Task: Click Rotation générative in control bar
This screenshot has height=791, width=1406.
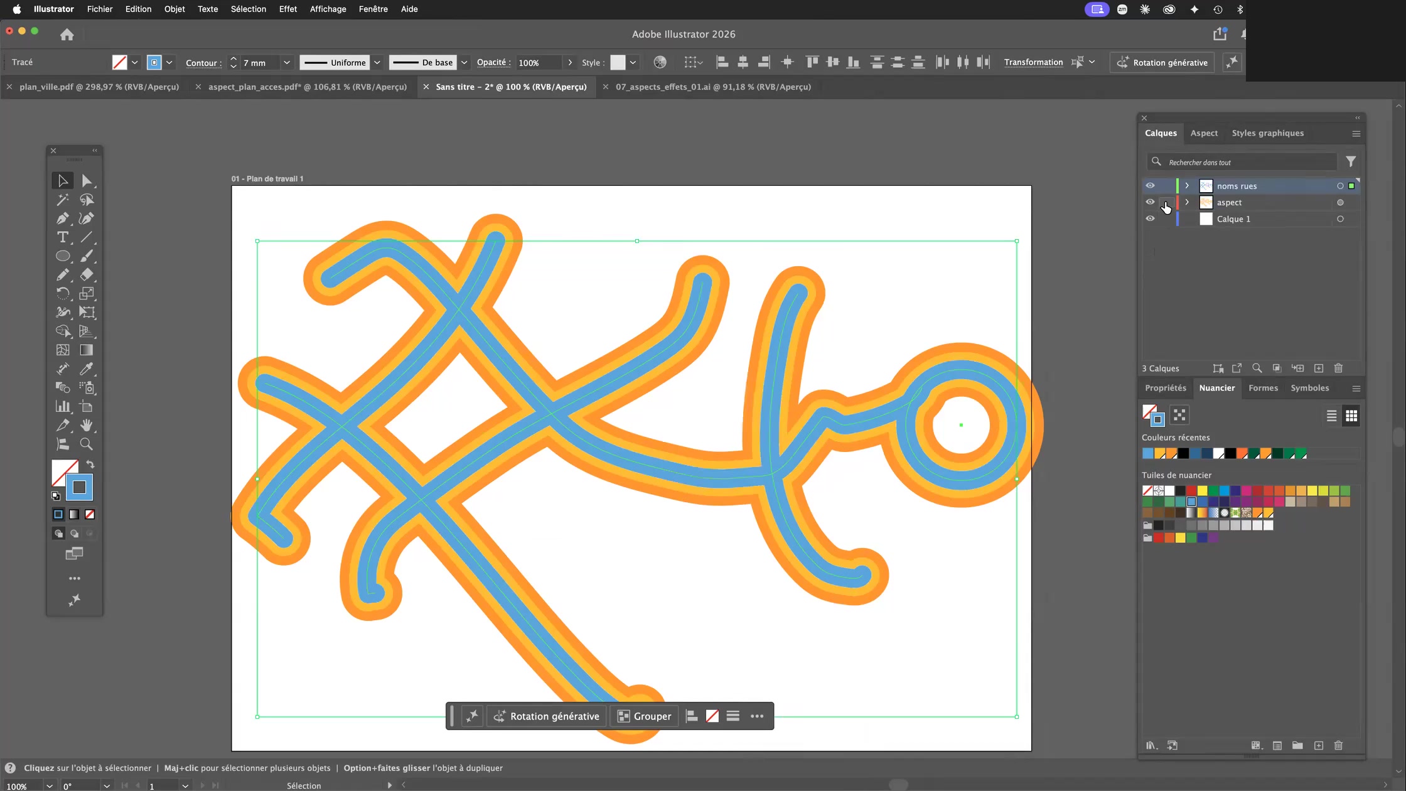Action: click(x=1162, y=62)
